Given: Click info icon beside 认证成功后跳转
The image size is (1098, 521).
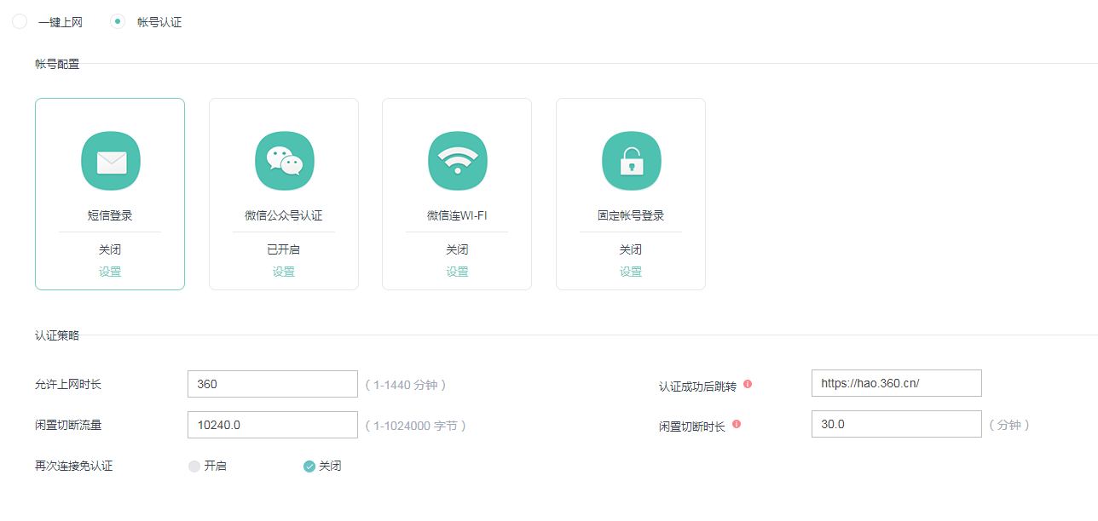Looking at the screenshot, I should (x=748, y=384).
